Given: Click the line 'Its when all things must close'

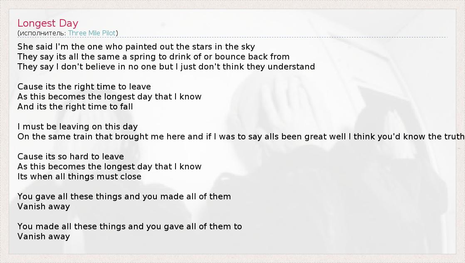Looking at the screenshot, I should click(79, 176).
